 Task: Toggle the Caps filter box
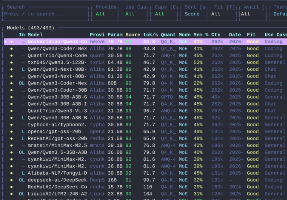(164, 14)
